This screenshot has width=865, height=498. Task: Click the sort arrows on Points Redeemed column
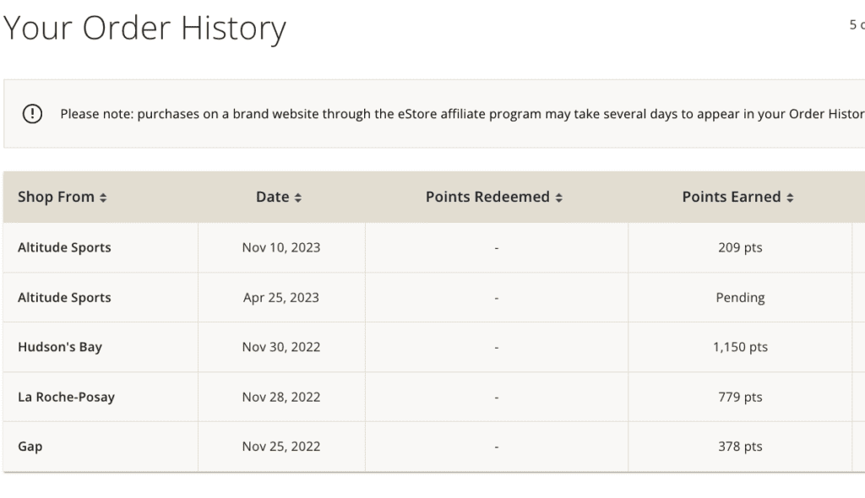[x=558, y=197]
